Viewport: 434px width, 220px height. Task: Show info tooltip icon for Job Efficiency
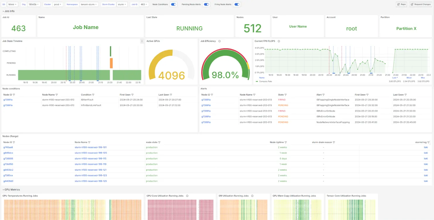point(219,41)
